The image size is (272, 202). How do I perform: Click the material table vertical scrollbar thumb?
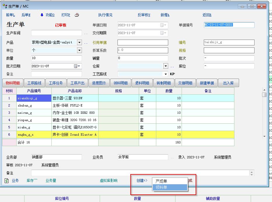click(264, 95)
